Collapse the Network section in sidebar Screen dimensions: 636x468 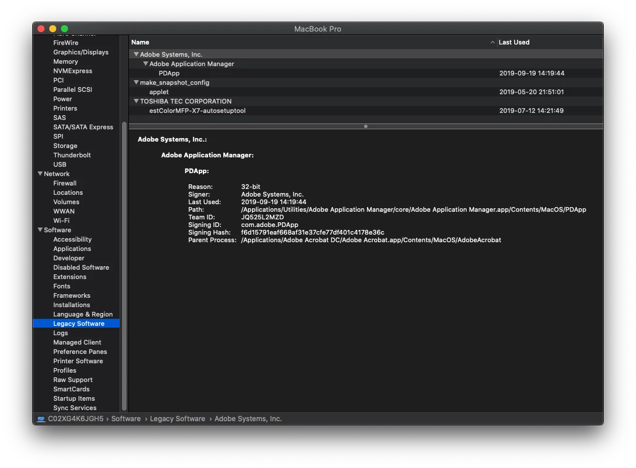40,173
